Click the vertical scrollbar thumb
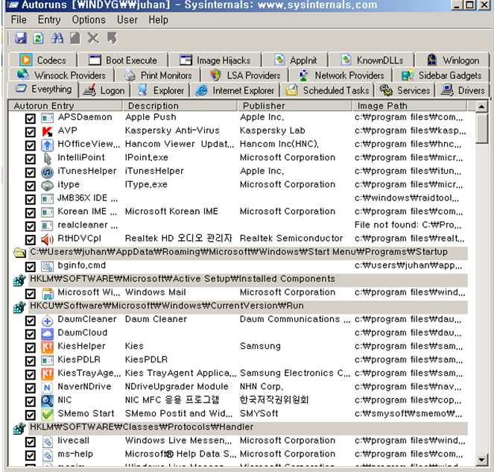The image size is (494, 472). coord(481,129)
